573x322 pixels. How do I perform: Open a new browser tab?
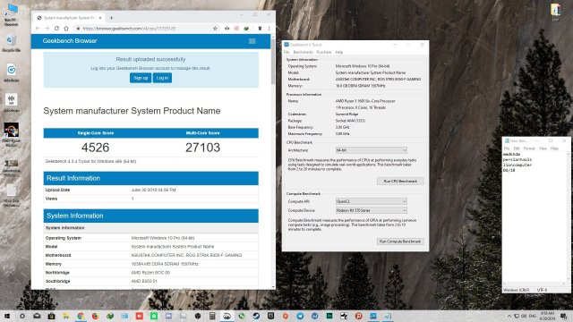click(x=111, y=18)
